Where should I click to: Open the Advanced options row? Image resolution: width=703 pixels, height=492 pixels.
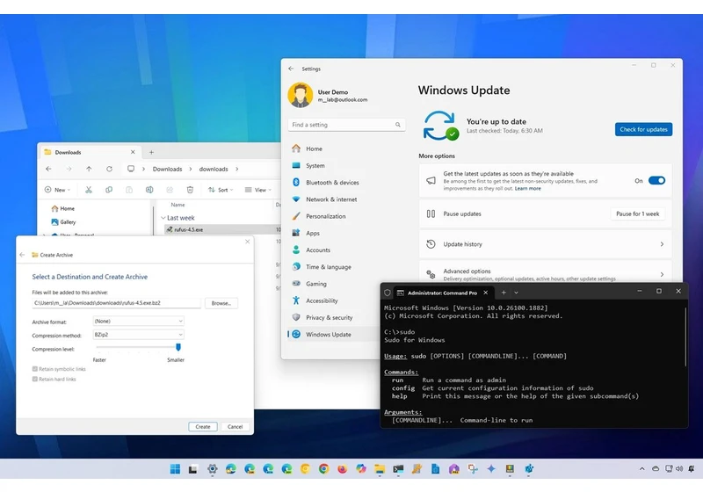pos(545,273)
